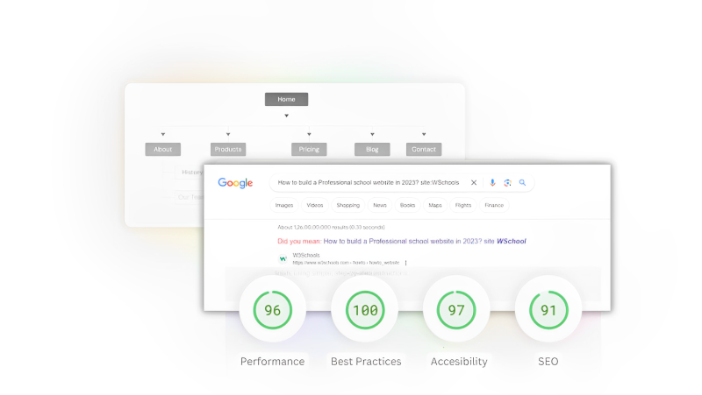This screenshot has height=395, width=702.
Task: Start voice search with microphone icon
Action: [492, 183]
